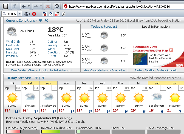Open the YouTube toolbar icon
This screenshot has width=184, height=134.
(57, 14)
